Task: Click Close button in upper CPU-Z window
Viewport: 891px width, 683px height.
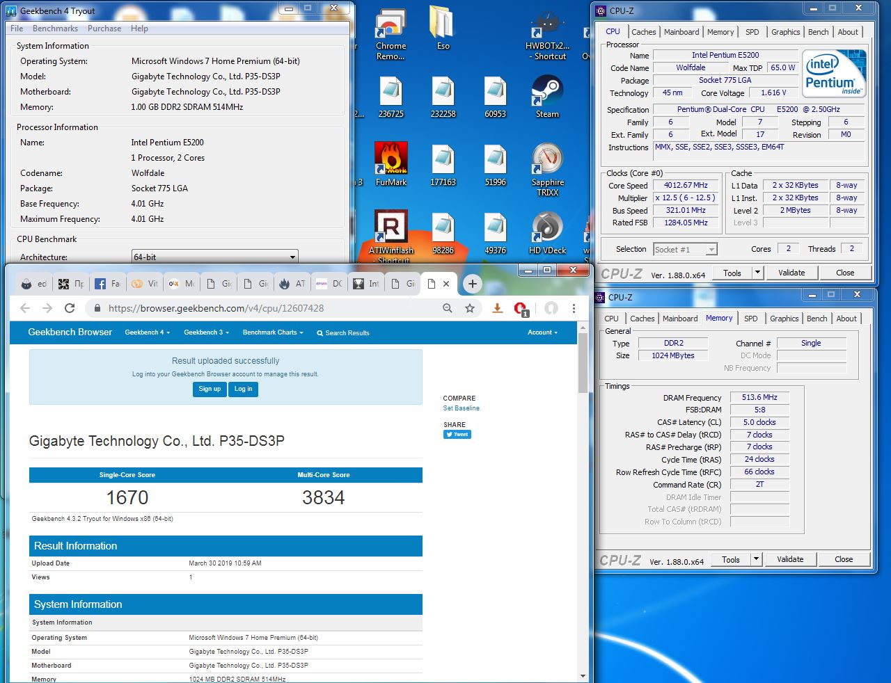Action: click(x=845, y=273)
